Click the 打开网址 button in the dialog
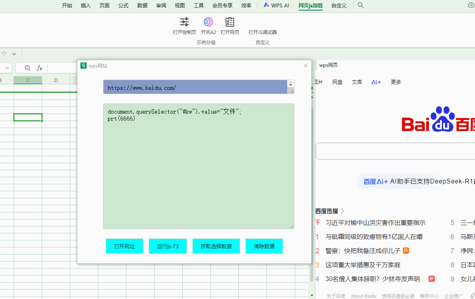Screen dimensions: 475x299 [125, 246]
